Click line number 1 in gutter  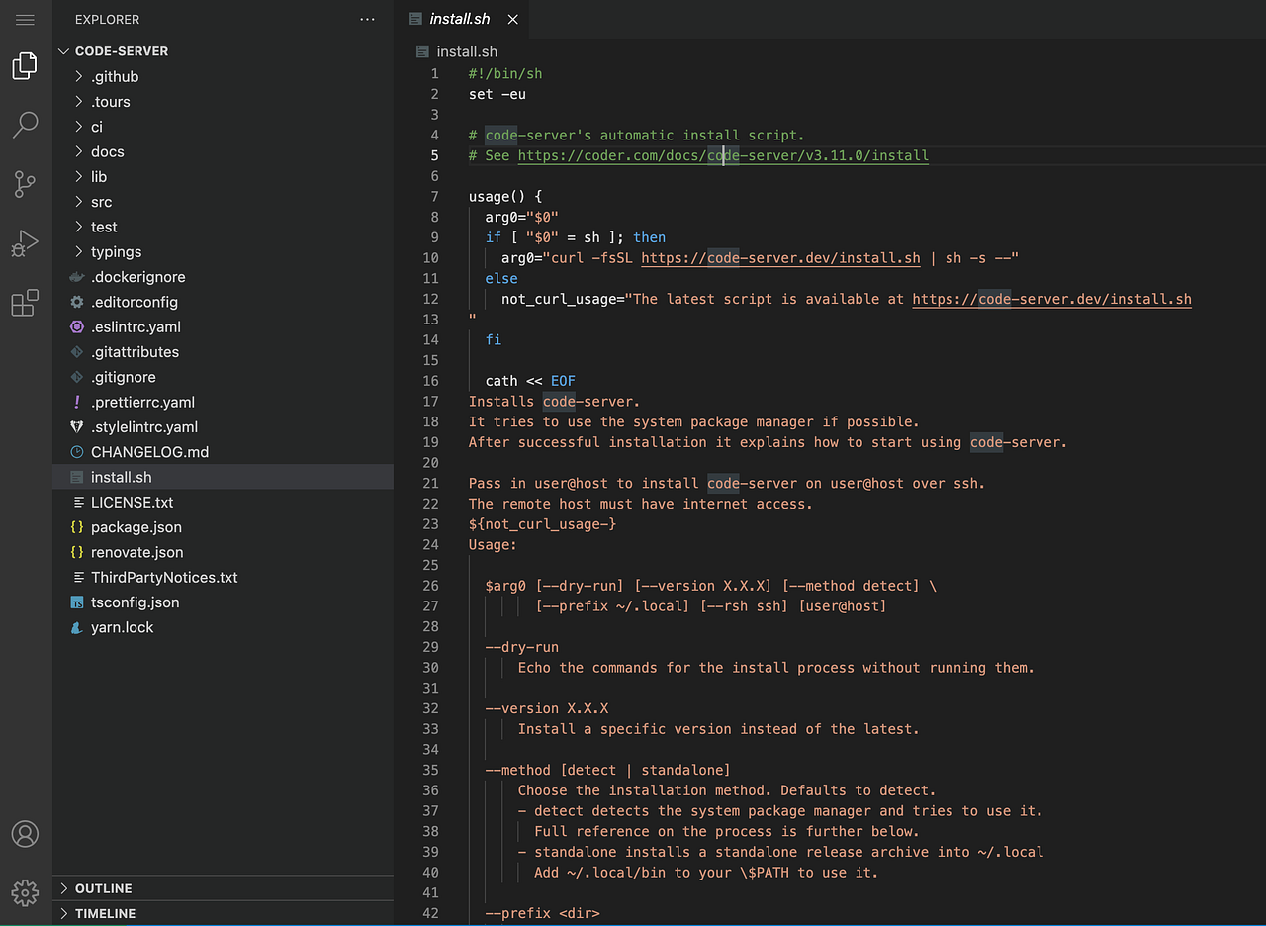[434, 74]
